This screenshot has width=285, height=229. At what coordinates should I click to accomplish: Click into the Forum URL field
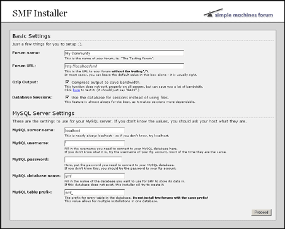pyautogui.click(x=124, y=66)
